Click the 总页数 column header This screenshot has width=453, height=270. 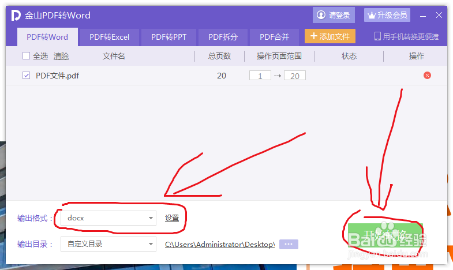click(x=219, y=56)
